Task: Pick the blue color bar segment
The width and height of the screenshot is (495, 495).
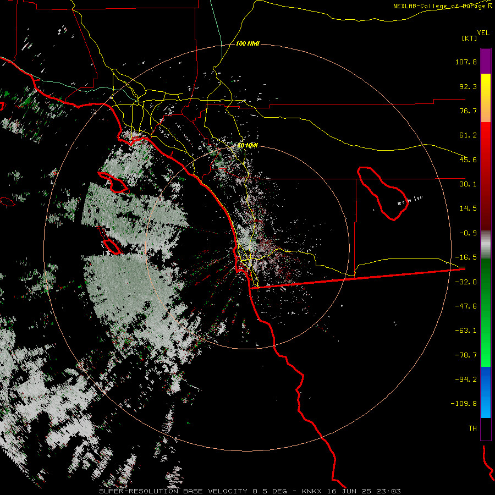Action: coord(486,392)
